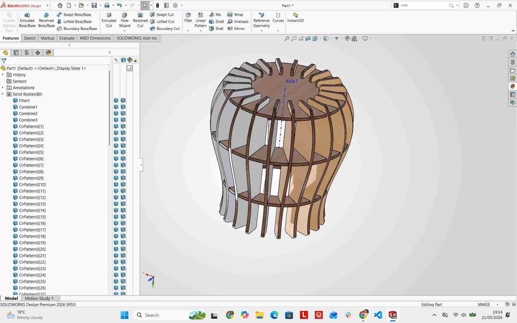The height and width of the screenshot is (323, 517).
Task: Click the Lofted Boss/Base tool
Action: pyautogui.click(x=74, y=22)
